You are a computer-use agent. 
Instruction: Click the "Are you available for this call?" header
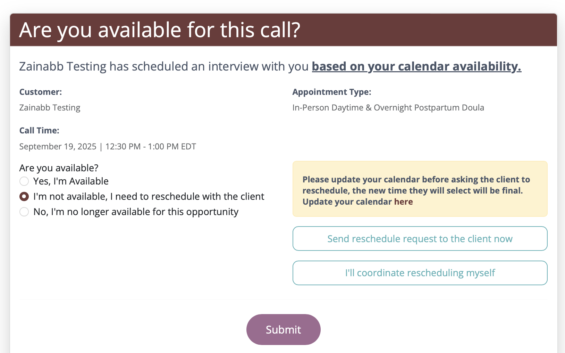pyautogui.click(x=160, y=30)
